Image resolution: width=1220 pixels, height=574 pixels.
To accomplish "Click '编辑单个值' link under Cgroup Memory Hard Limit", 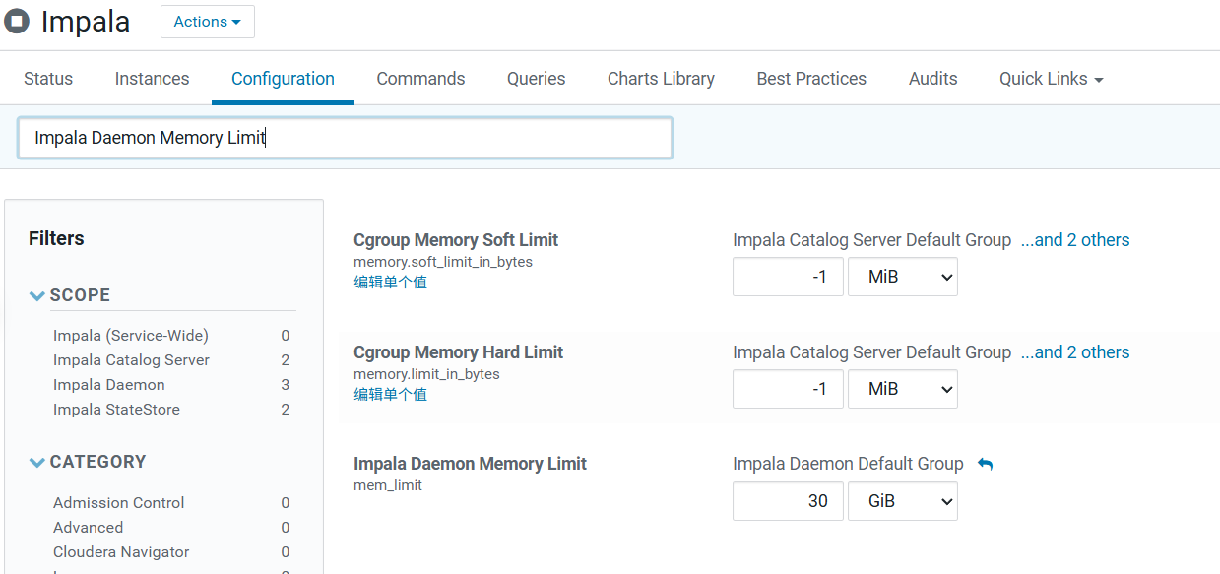I will (x=390, y=395).
